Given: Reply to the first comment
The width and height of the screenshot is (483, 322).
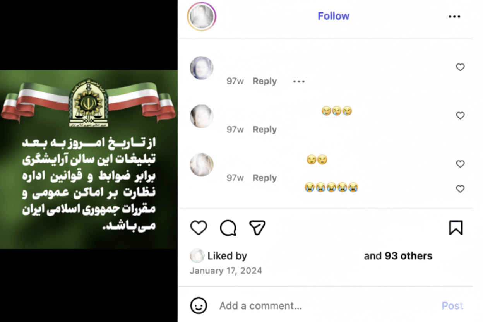Looking at the screenshot, I should (x=265, y=81).
